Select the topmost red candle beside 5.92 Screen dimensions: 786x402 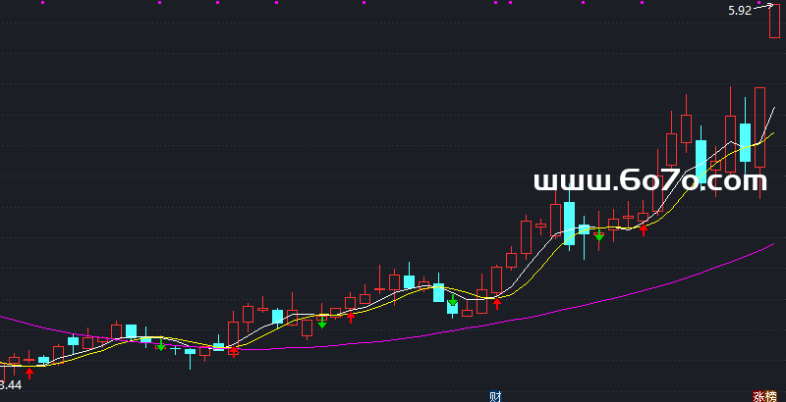(x=774, y=22)
